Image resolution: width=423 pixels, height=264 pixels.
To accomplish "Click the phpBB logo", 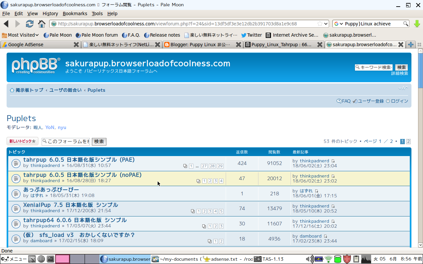I will point(36,66).
